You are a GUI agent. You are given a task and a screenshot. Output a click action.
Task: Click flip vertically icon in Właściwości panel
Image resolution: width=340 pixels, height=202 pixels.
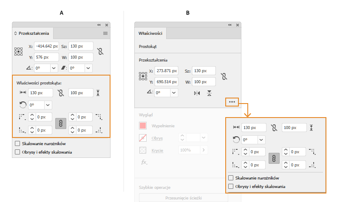point(209,93)
